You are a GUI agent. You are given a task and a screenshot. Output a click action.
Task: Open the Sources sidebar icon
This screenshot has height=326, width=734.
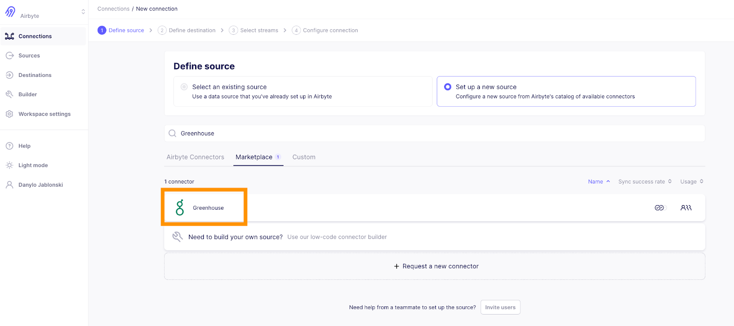pyautogui.click(x=10, y=55)
